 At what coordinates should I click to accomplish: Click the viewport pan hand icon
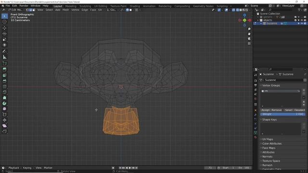[x=249, y=34]
